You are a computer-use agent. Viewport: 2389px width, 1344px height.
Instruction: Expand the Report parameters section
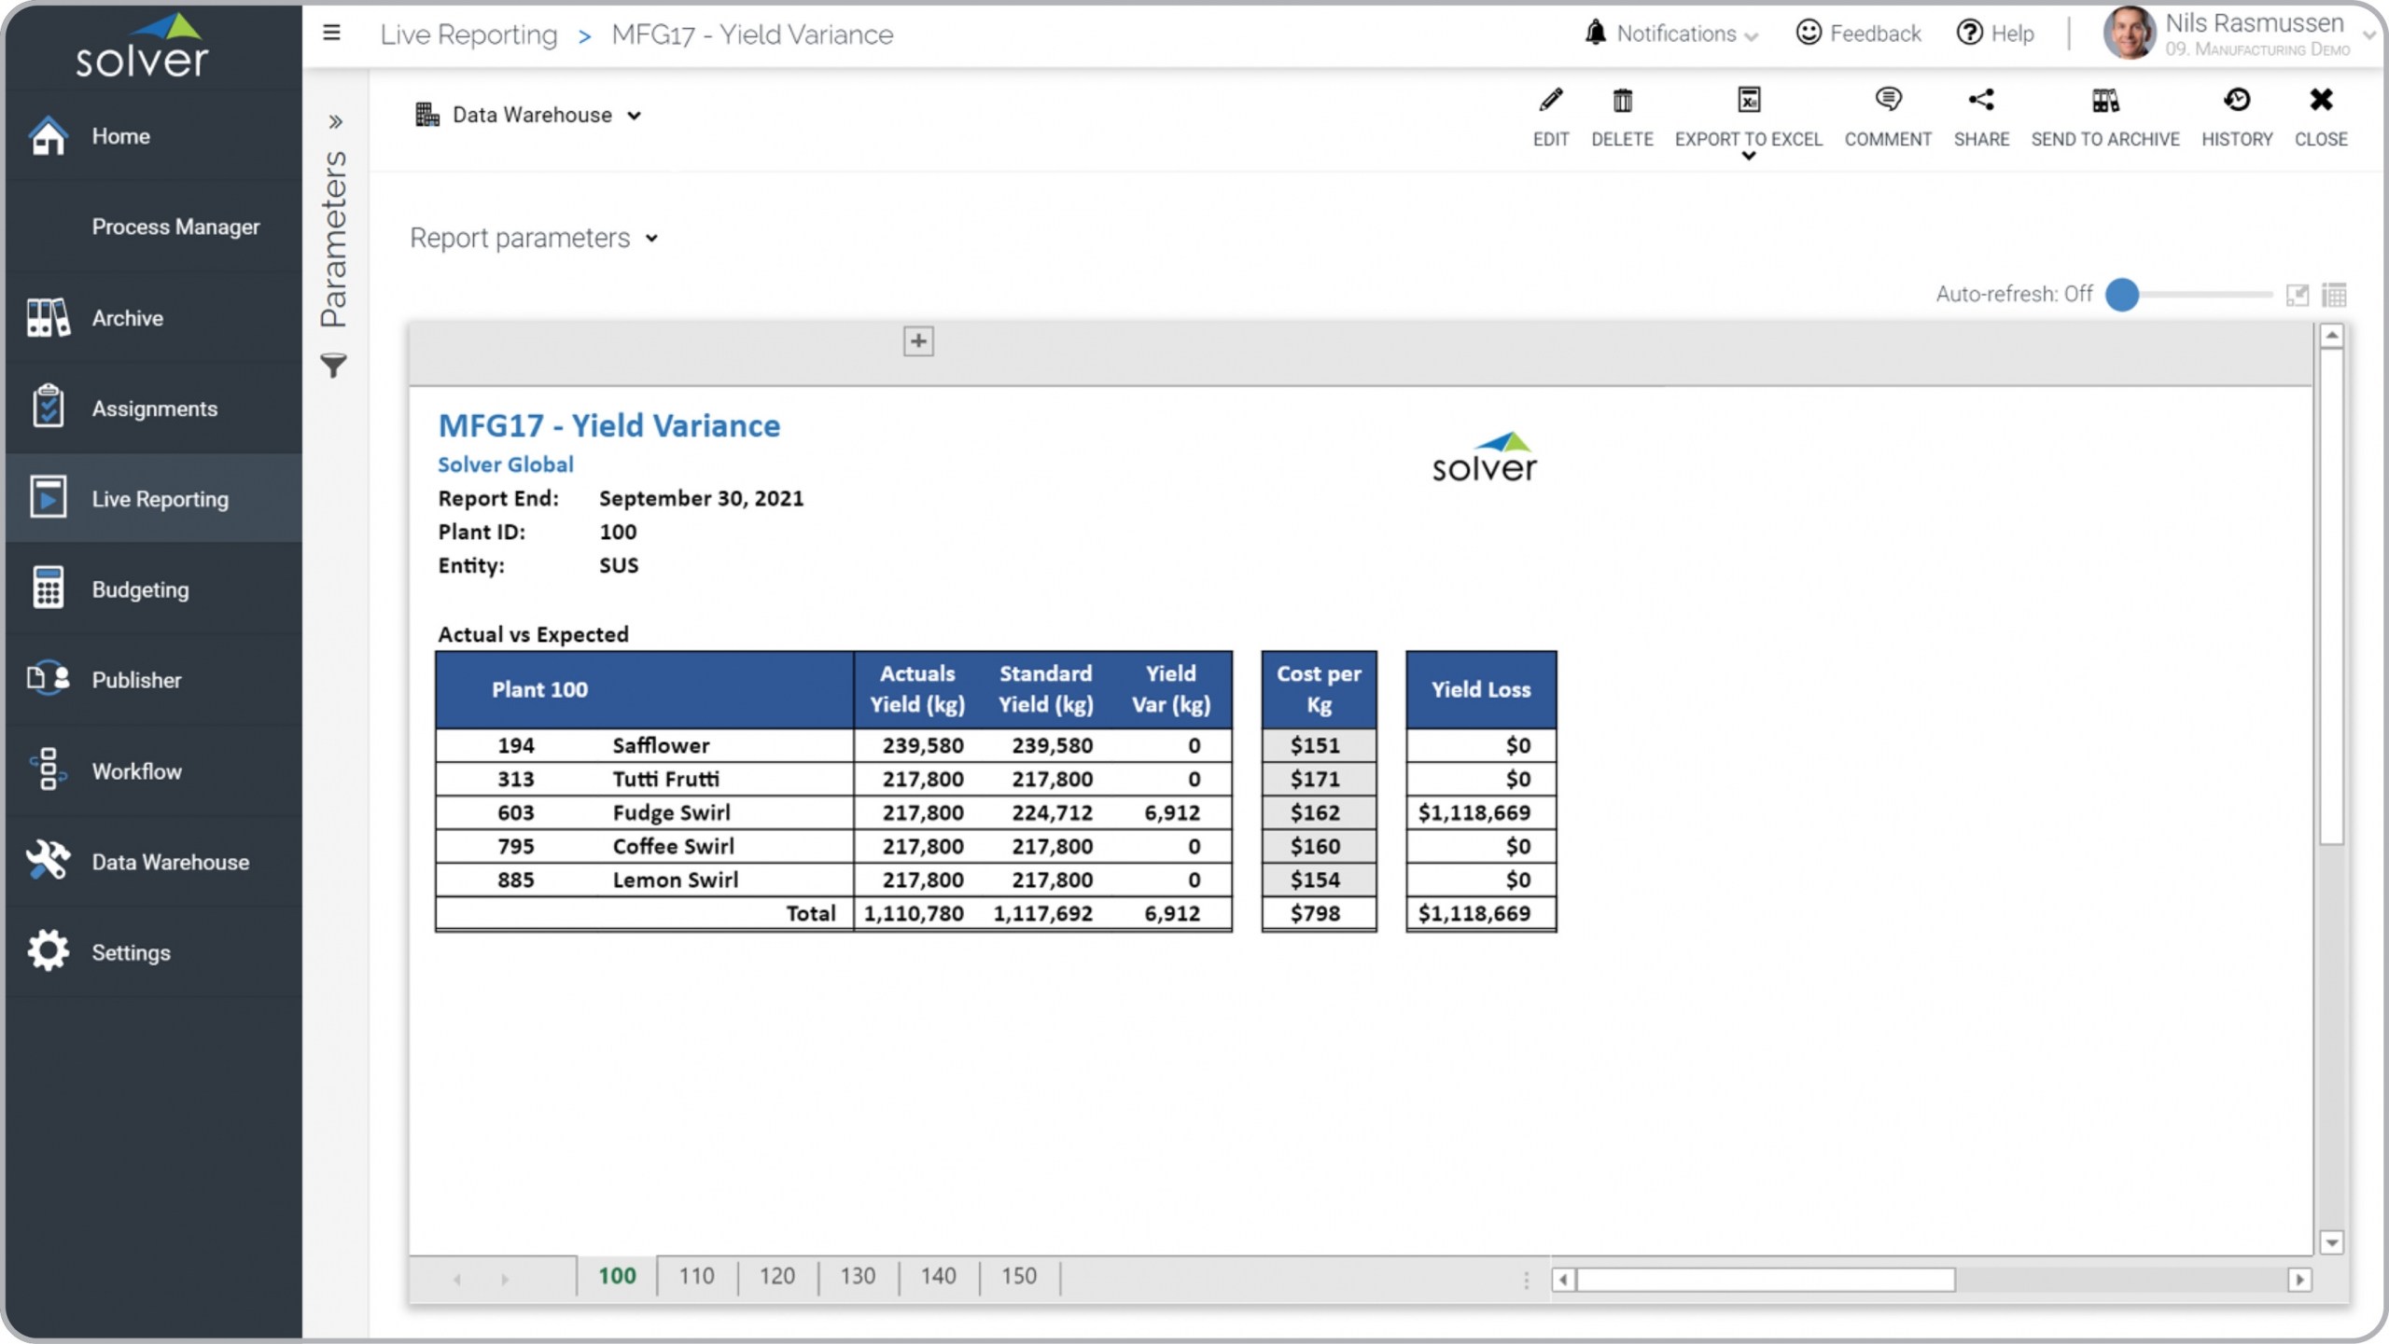pos(534,239)
